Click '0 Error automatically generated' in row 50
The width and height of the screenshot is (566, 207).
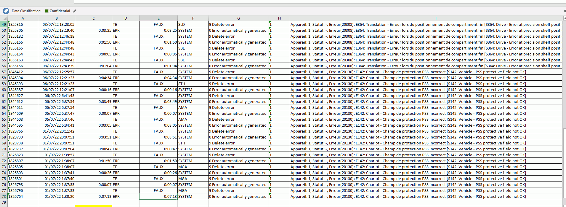(239, 30)
